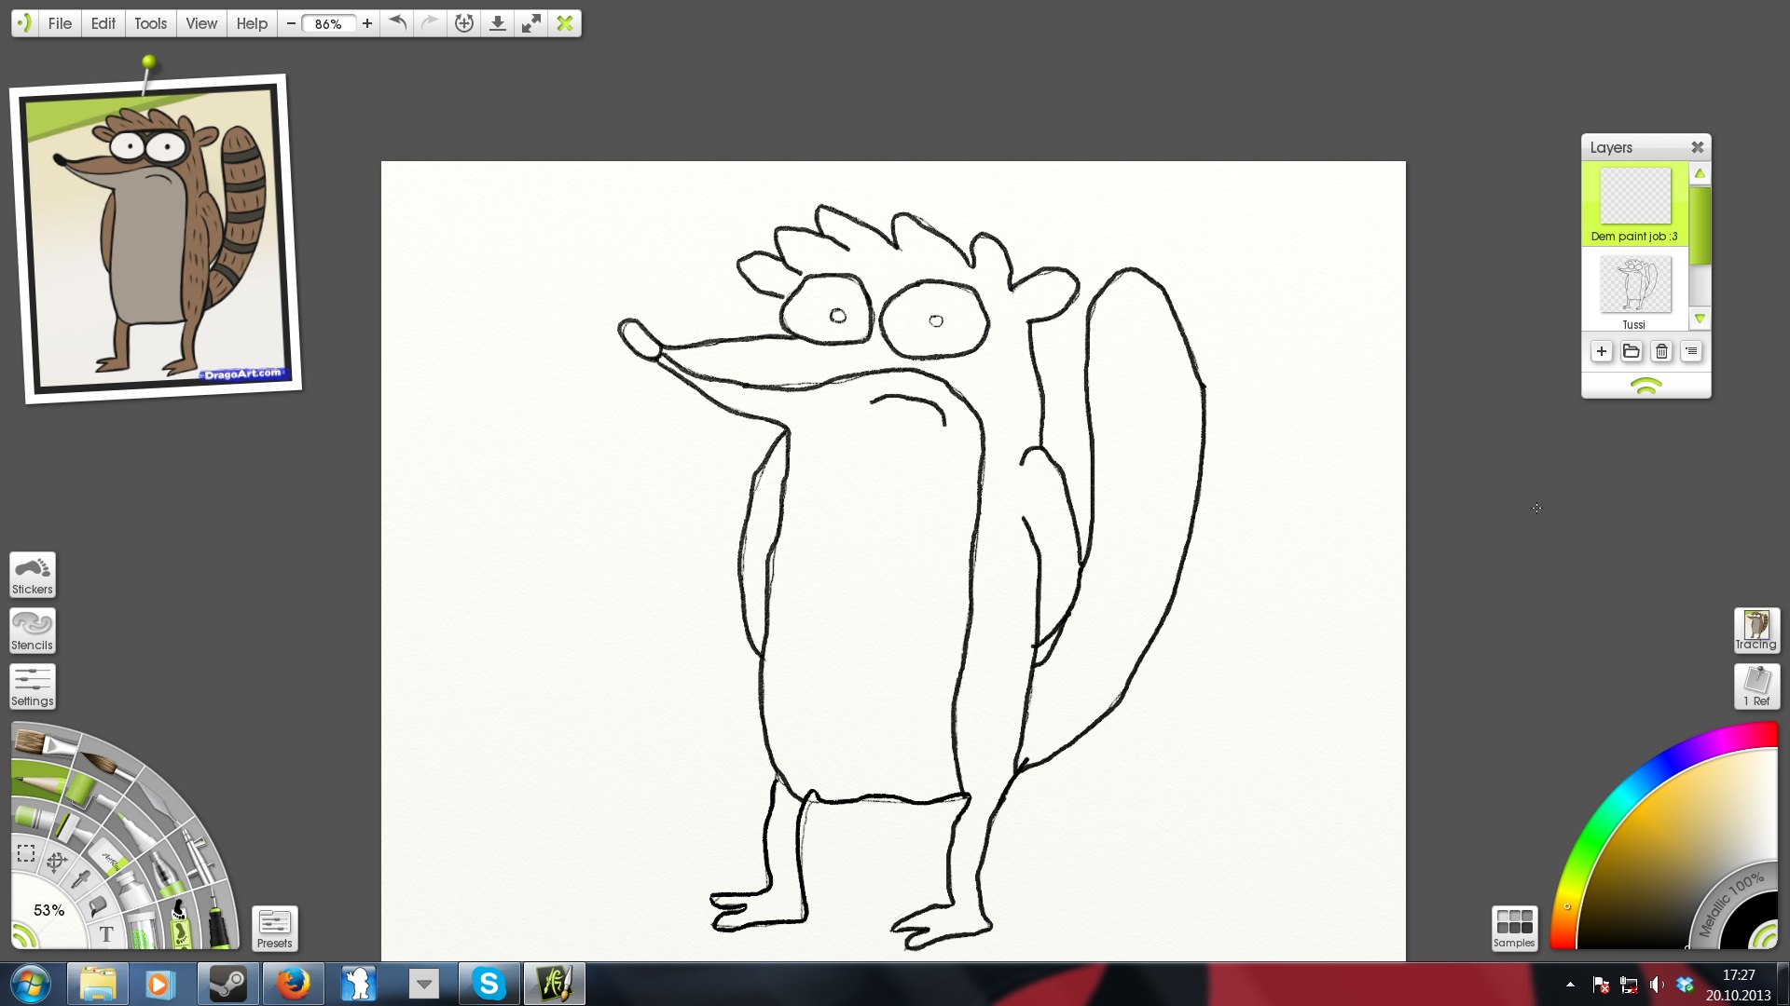Collapse the Layers panel green arc

point(1645,386)
